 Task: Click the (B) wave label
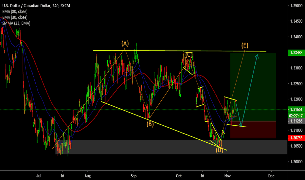click(150, 124)
